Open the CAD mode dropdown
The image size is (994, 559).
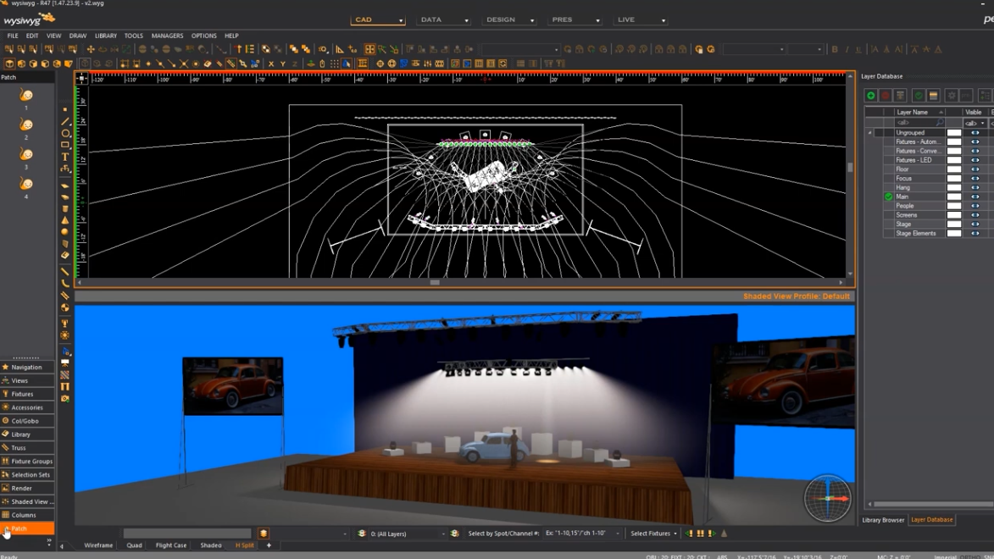pyautogui.click(x=378, y=19)
